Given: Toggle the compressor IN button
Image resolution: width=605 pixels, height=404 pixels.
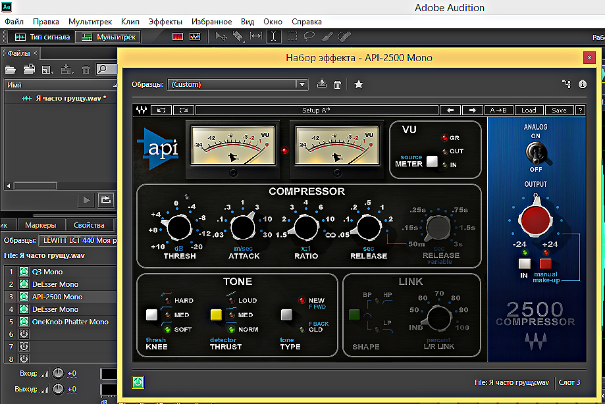Looking at the screenshot, I should (x=525, y=264).
